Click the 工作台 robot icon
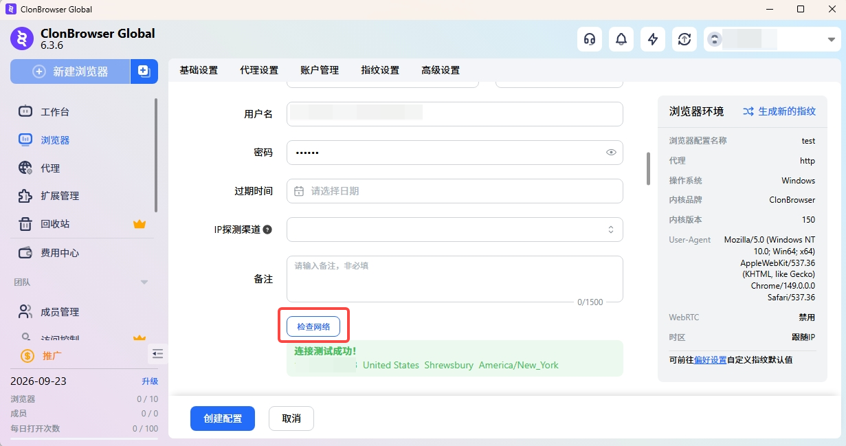 pyautogui.click(x=25, y=111)
